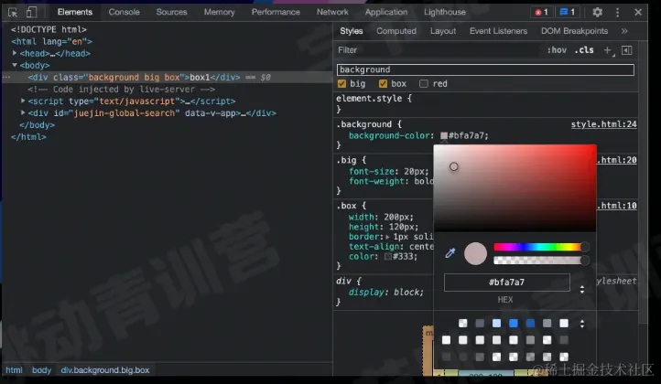
Task: Click the alpha opacity slider handle
Action: click(x=584, y=261)
